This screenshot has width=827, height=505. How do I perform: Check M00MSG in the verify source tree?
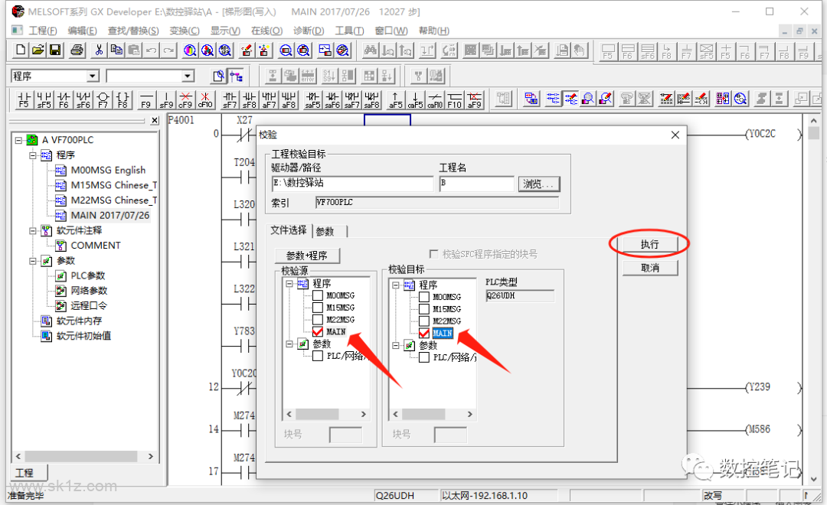(318, 295)
